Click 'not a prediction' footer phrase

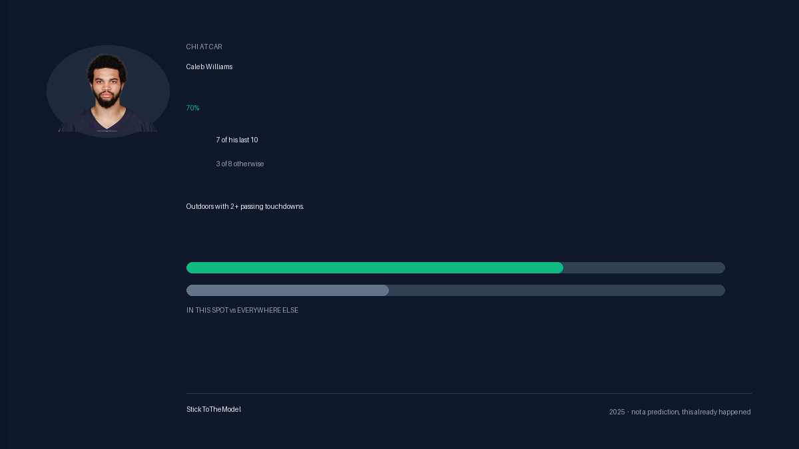point(655,412)
